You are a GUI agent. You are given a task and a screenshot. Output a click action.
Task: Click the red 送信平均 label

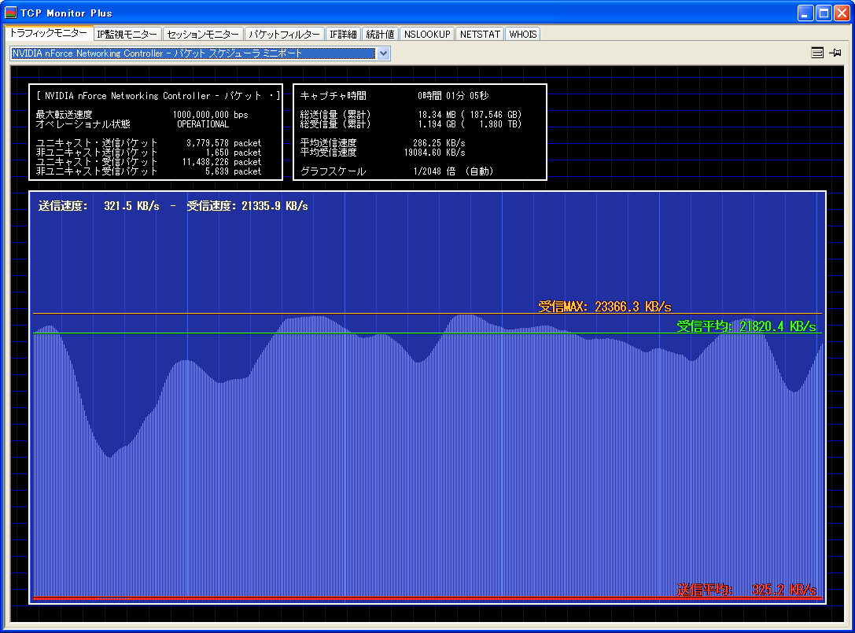[746, 590]
